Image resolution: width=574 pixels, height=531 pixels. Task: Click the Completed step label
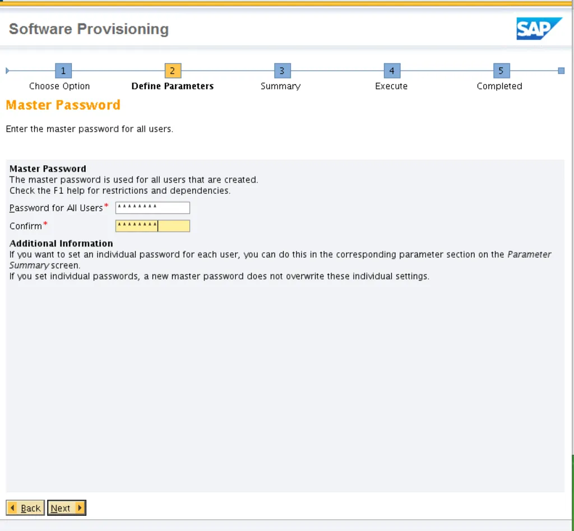[499, 86]
